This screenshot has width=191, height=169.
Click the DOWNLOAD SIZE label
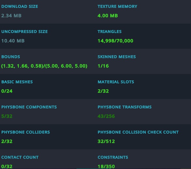click(x=20, y=6)
